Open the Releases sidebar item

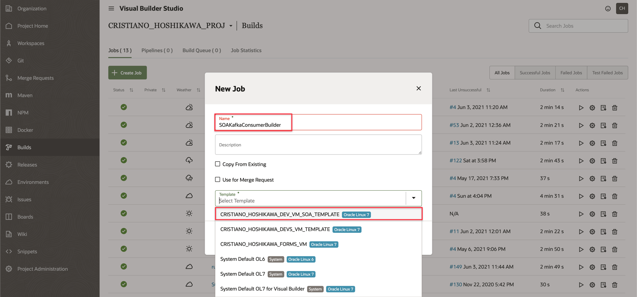(50, 165)
